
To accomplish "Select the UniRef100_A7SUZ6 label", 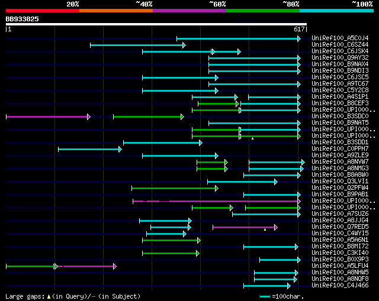I will coord(340,214).
